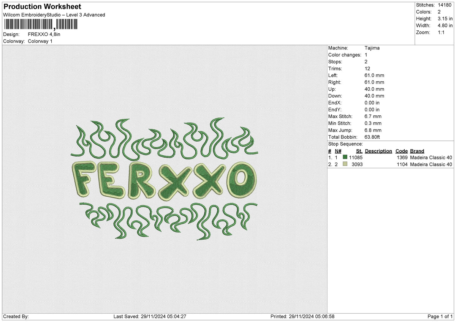Click the 'Created By:' footer label
Viewport: 456px width, 322px height.
pos(16,316)
